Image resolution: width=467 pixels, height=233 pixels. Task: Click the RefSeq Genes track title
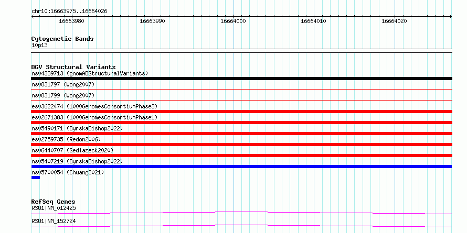53,202
